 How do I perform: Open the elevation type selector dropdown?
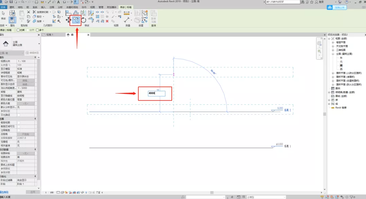click(x=39, y=44)
